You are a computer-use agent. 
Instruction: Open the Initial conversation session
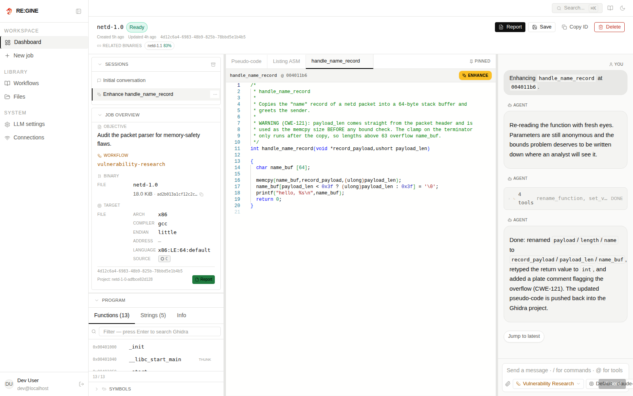(x=156, y=80)
